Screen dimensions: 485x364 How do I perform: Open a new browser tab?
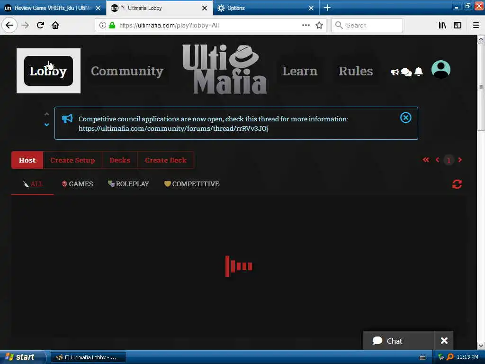click(327, 8)
